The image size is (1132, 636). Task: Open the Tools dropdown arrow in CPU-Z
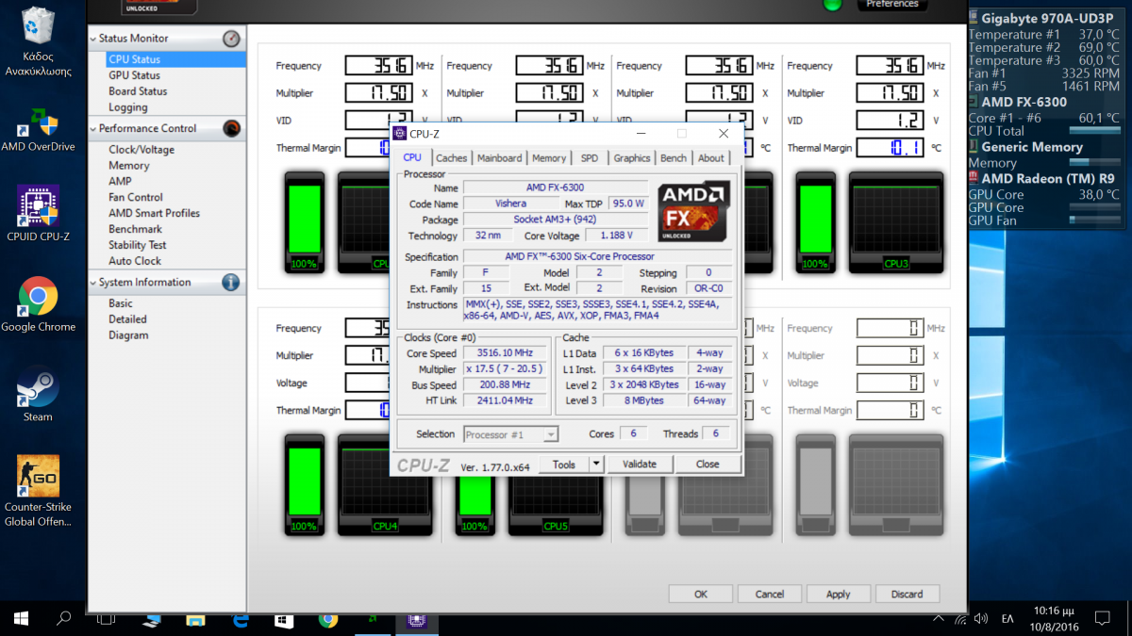click(595, 464)
